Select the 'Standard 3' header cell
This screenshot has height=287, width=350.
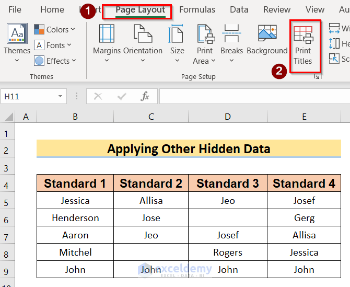228,183
